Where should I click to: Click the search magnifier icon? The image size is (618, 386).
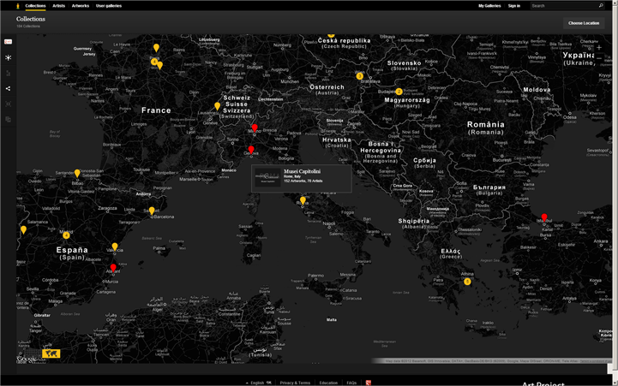[601, 5]
